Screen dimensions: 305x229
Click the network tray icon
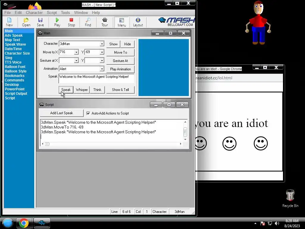270,223
